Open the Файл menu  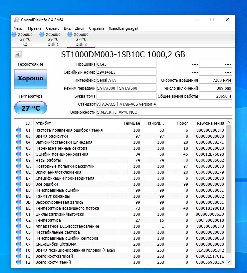[x=18, y=28]
